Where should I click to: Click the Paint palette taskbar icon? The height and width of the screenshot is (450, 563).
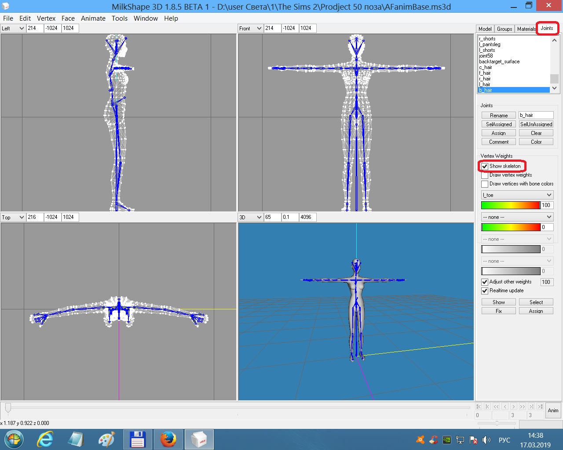point(106,439)
